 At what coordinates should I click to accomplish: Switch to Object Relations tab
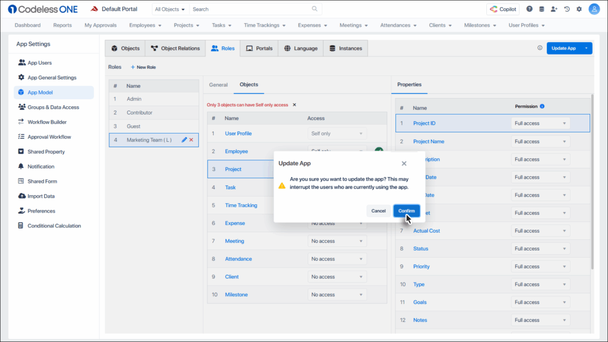pos(175,49)
